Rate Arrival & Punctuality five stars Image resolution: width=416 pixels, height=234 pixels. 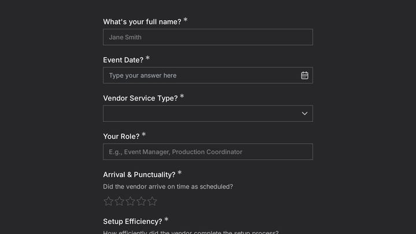(x=152, y=201)
